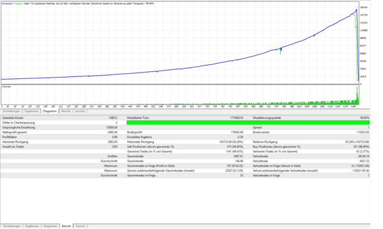Select the Relativer Rückgang label
383x229 pixels.
click(265, 142)
